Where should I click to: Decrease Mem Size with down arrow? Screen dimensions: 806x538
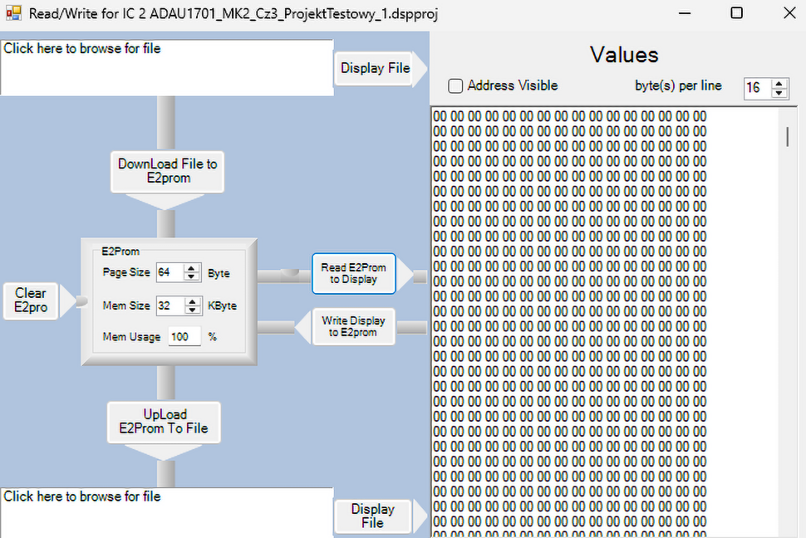tap(192, 311)
